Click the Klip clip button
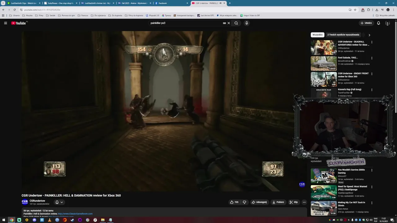This screenshot has height=223, width=397. [x=294, y=202]
